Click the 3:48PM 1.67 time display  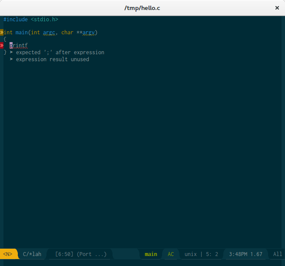(x=245, y=254)
